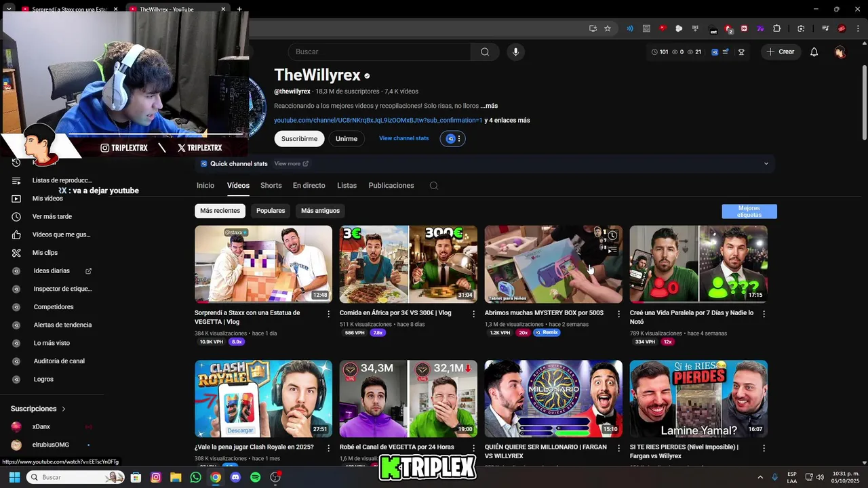
Task: Expand the Quick channel stats panel chevron
Action: pyautogui.click(x=766, y=163)
